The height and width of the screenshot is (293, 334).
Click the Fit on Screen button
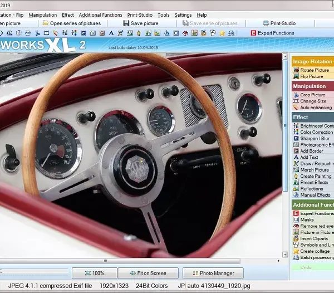(x=148, y=273)
